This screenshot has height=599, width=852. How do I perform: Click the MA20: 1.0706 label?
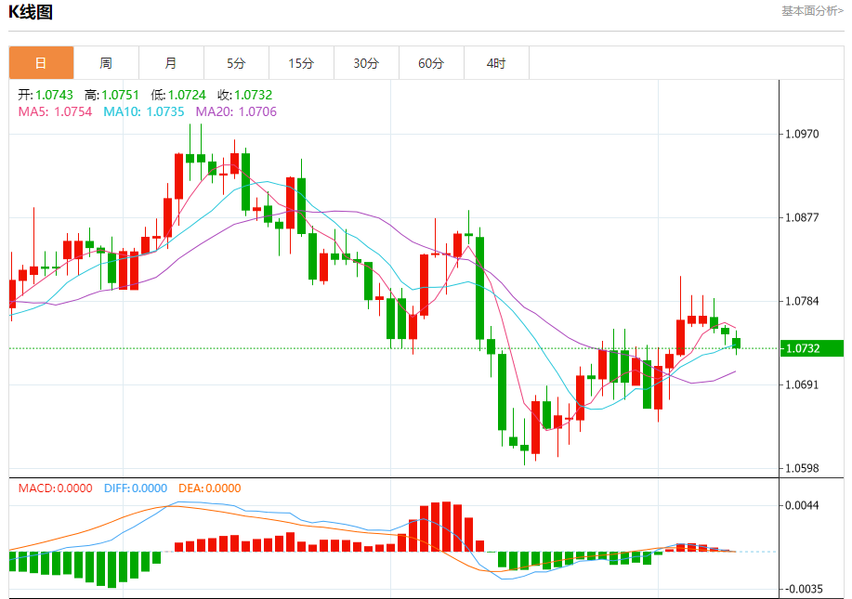click(x=236, y=111)
